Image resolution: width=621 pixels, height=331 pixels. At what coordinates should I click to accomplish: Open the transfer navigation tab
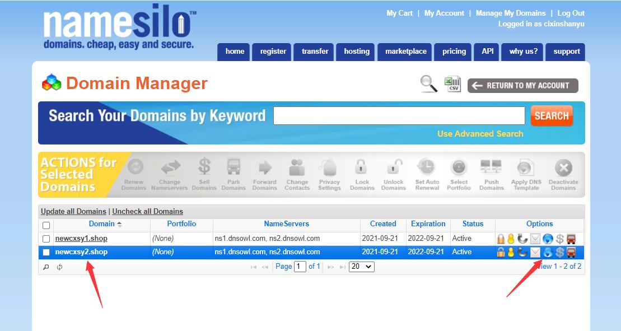[x=314, y=52]
